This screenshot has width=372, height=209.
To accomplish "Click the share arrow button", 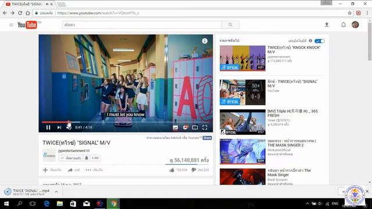I will 70,170.
